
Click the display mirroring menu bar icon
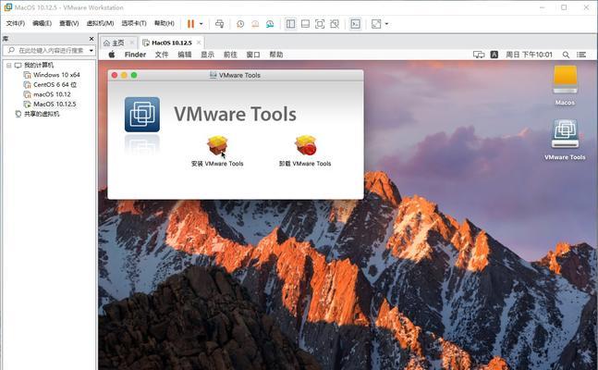pos(479,55)
